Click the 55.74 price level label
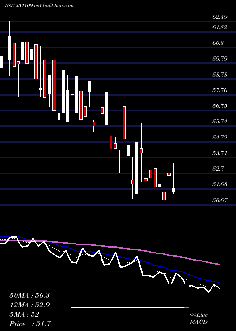 pos(220,122)
